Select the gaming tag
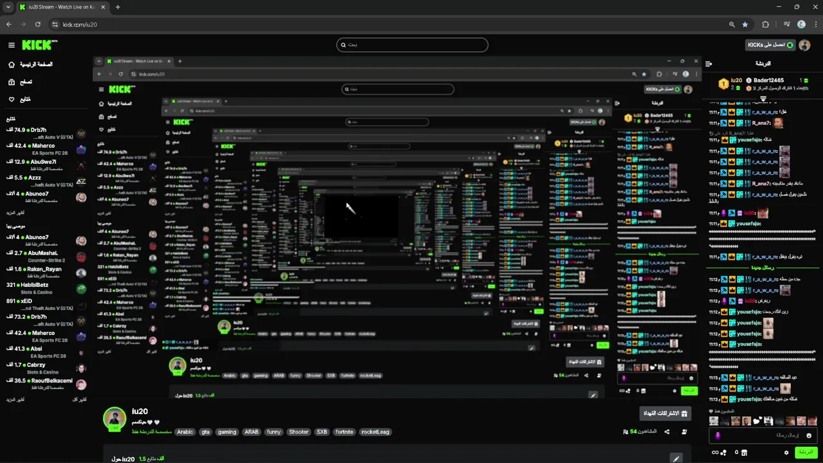This screenshot has width=823, height=463. pos(227,432)
